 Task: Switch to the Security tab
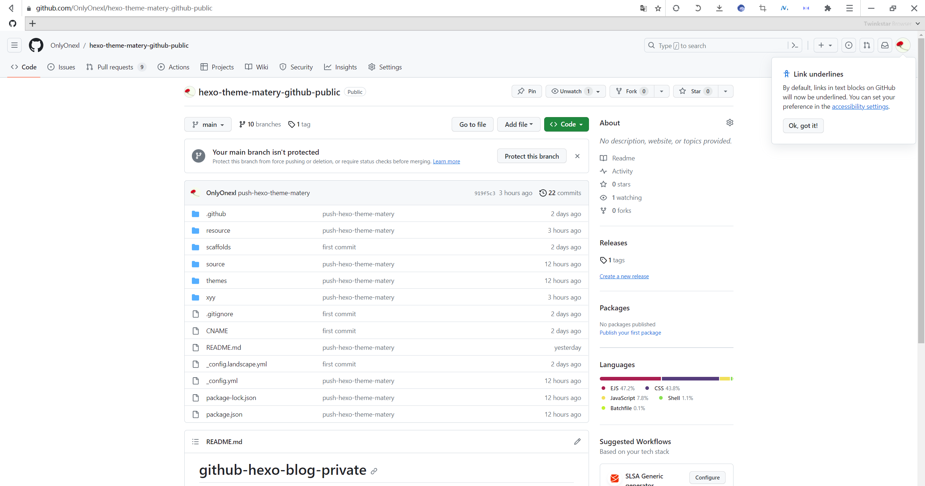(296, 67)
